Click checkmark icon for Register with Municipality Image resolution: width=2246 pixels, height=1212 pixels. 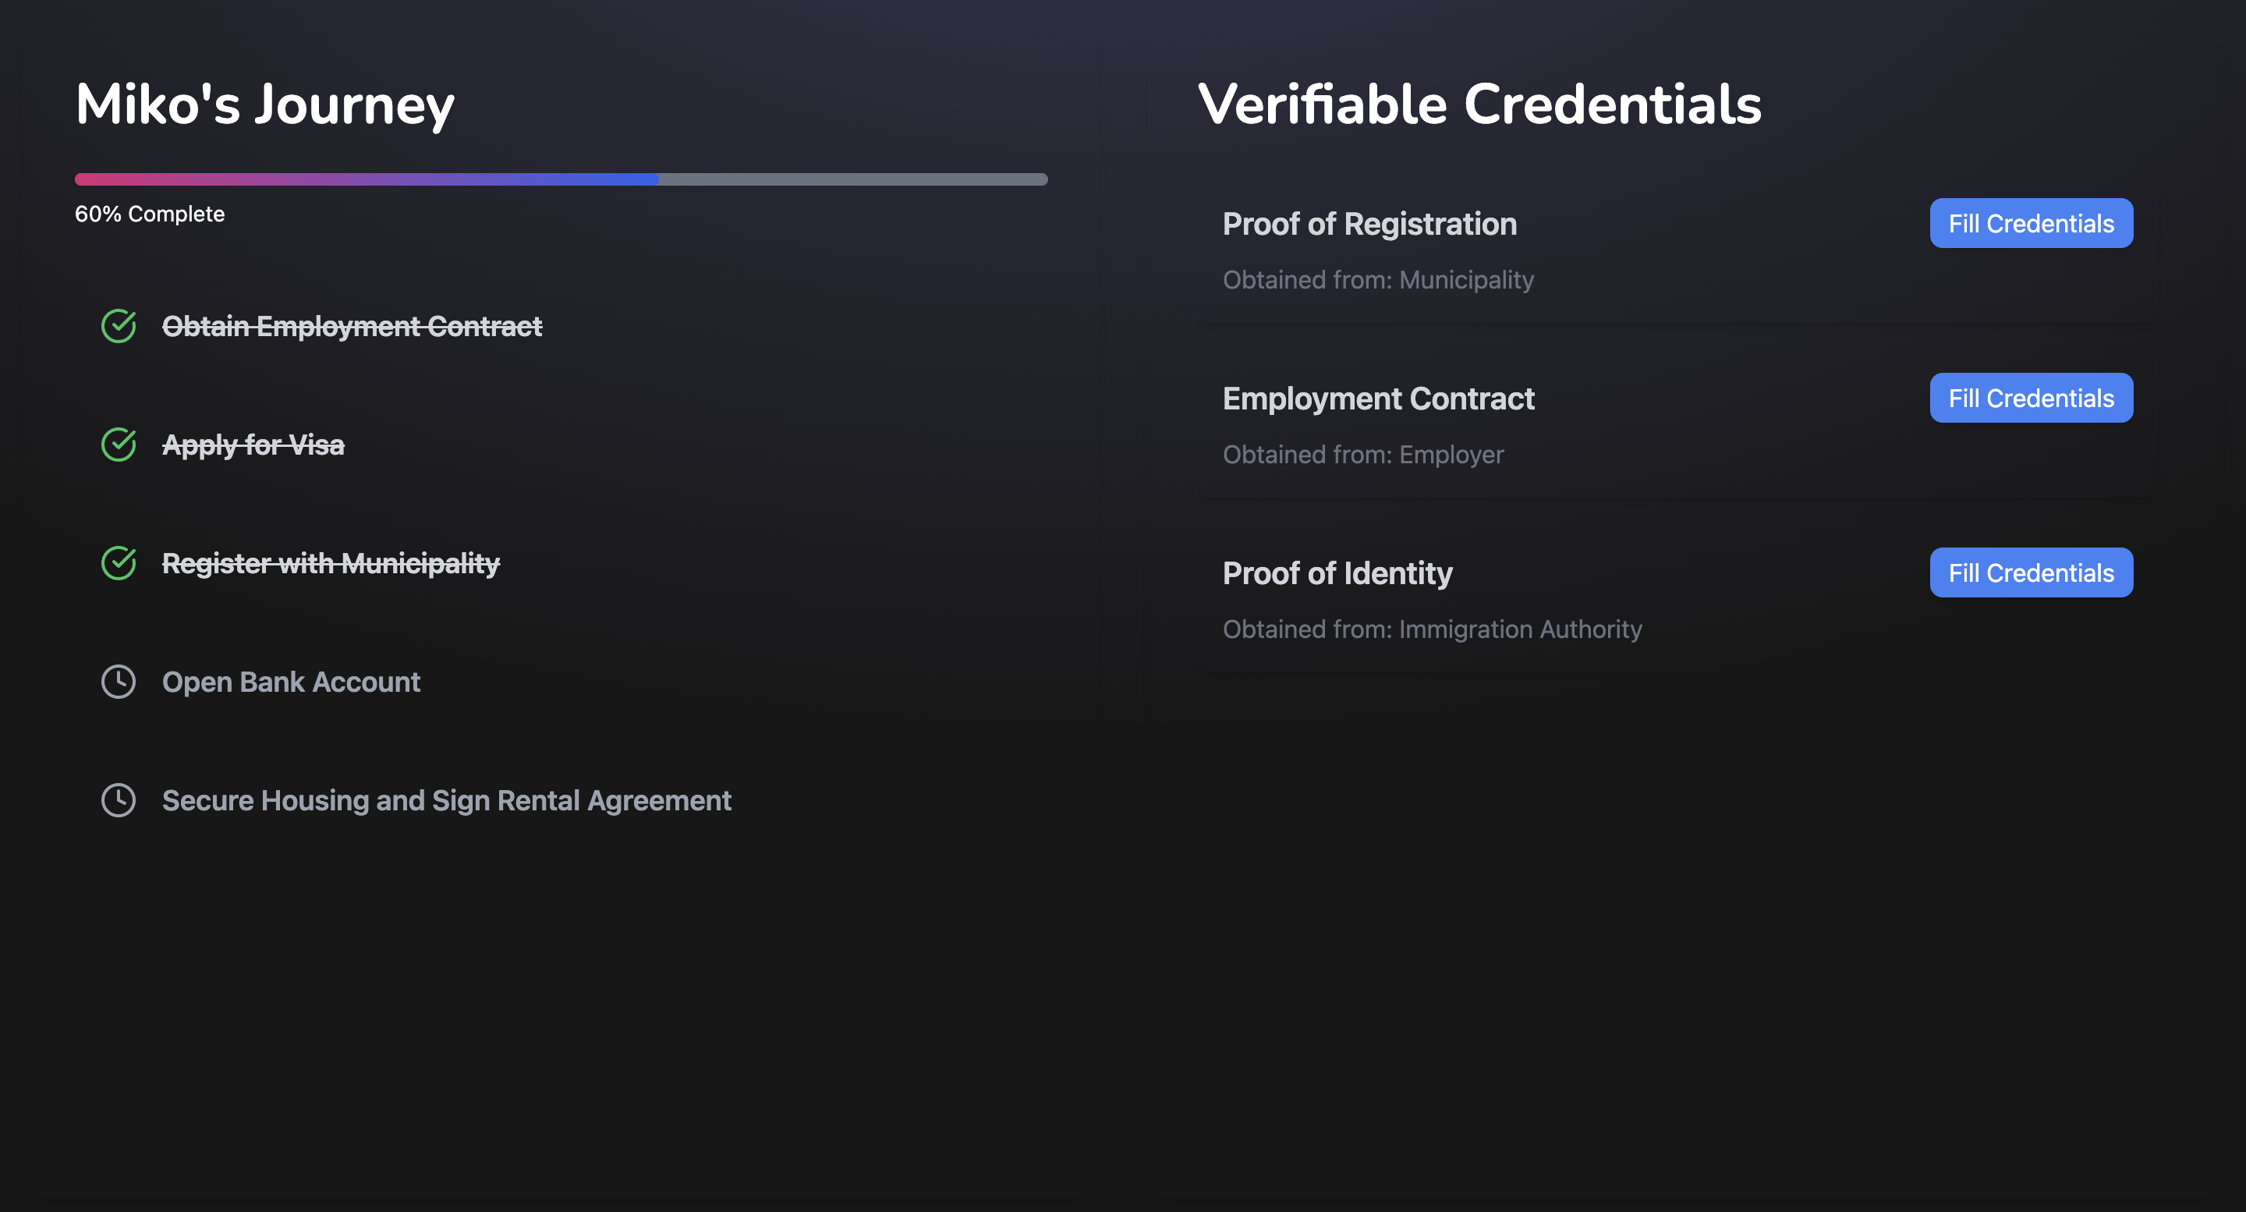119,563
